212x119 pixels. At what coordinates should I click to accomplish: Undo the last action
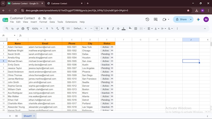click(12, 29)
